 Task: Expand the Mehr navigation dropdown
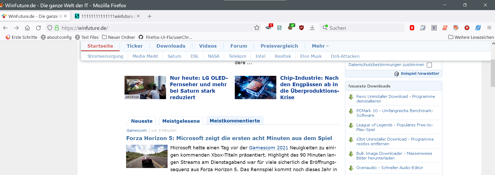pos(320,46)
